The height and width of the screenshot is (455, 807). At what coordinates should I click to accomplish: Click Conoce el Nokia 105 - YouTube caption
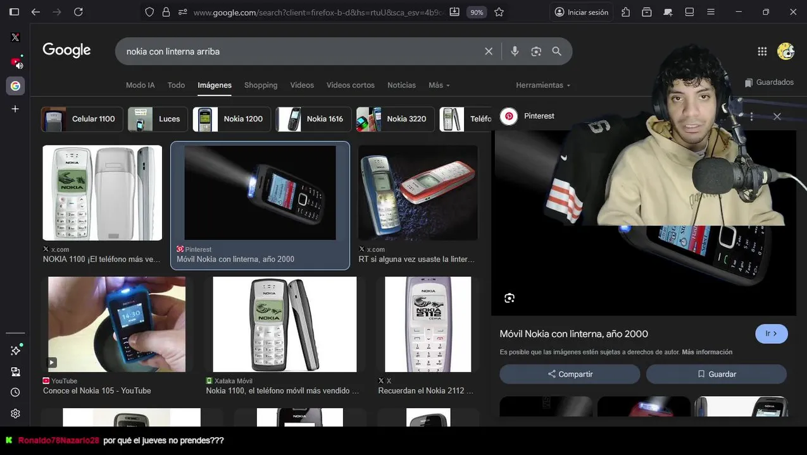click(97, 391)
